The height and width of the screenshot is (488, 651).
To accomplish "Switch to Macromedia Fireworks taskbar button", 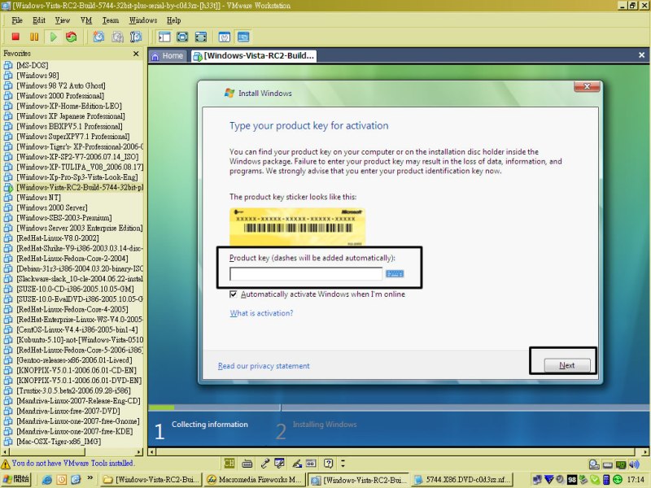I will coord(255,480).
